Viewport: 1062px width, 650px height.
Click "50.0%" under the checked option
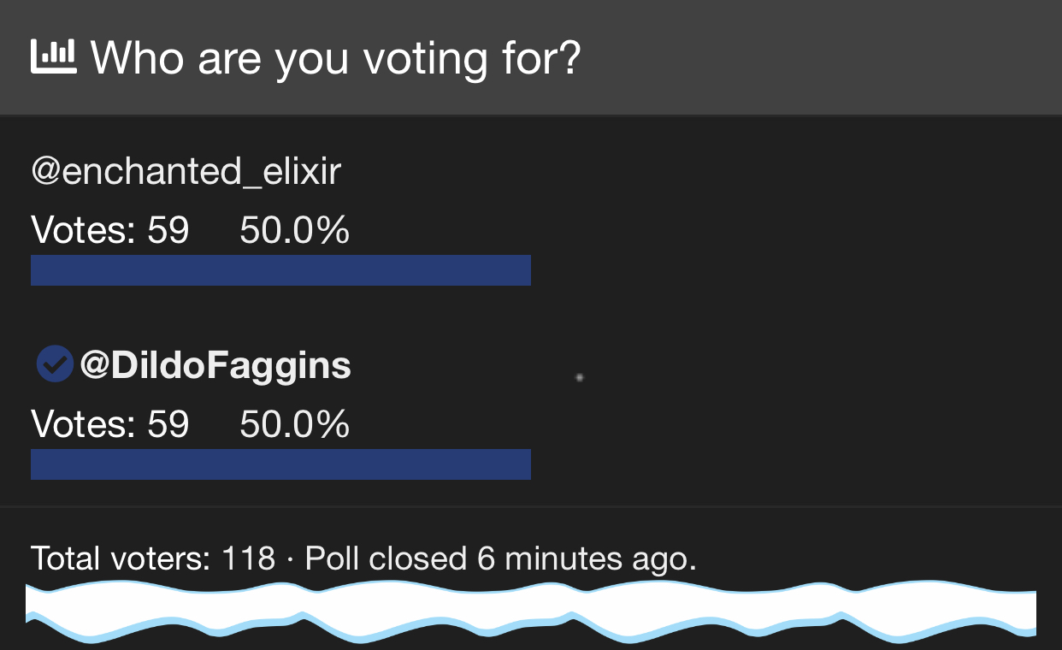295,424
